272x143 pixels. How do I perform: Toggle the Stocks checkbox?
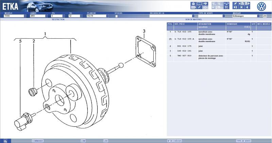(116, 16)
